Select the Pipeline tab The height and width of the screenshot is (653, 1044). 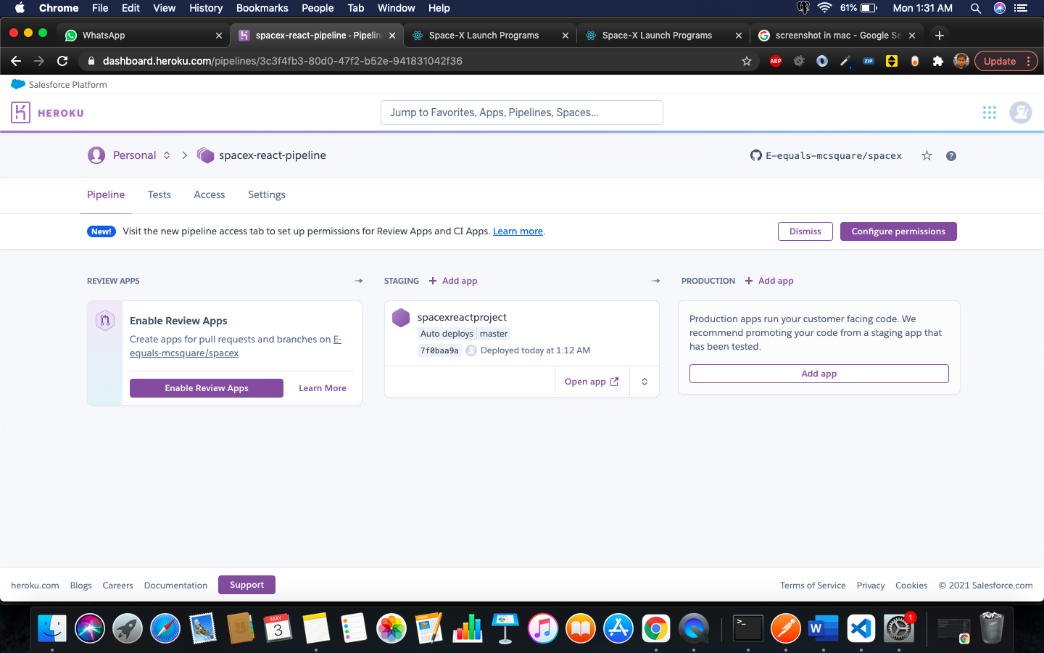(x=106, y=194)
